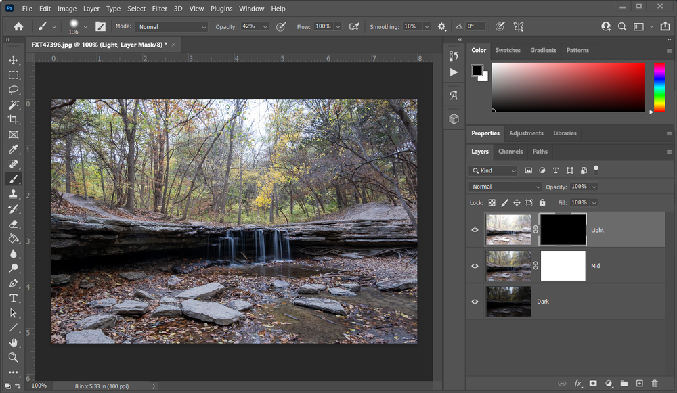Select the Eyedropper tool

[x=14, y=149]
